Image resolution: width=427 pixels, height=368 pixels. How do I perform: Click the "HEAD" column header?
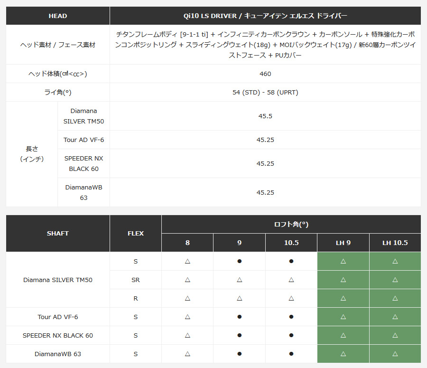pos(58,16)
